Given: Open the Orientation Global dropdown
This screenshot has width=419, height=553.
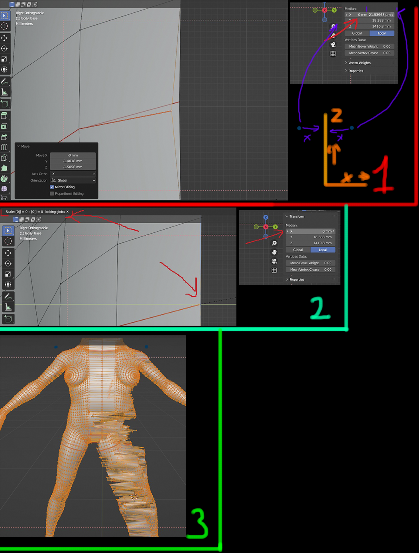Looking at the screenshot, I should (73, 181).
